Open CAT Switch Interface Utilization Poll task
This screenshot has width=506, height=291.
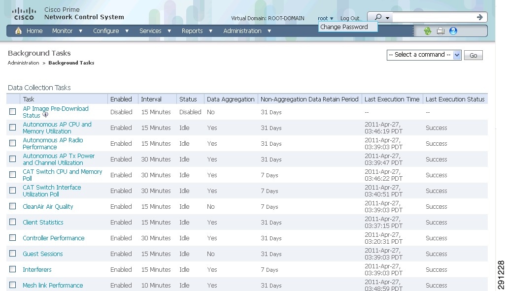52,191
